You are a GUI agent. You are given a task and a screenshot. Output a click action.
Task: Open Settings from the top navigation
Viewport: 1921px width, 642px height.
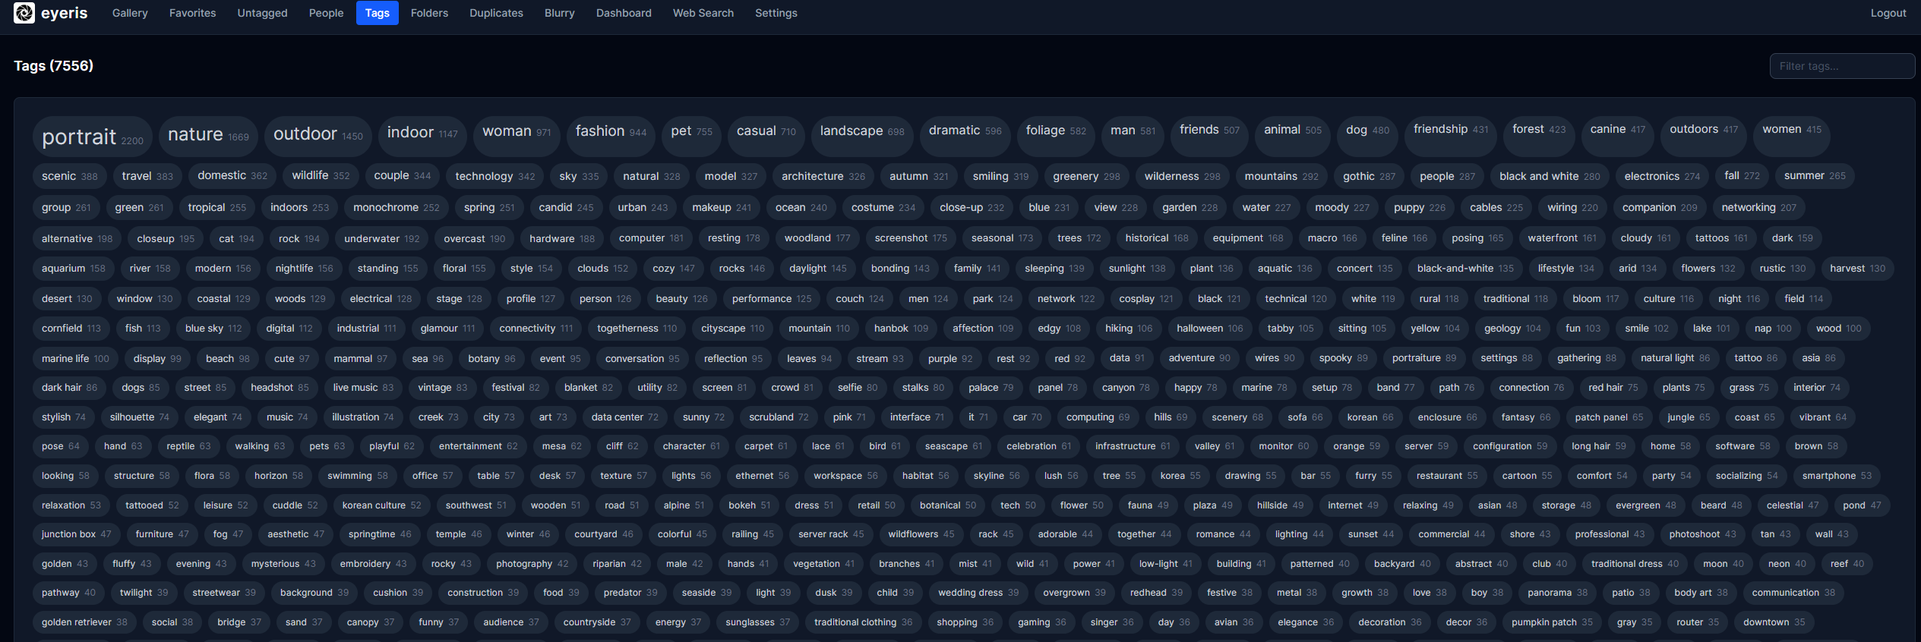coord(776,13)
